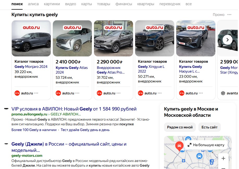Expand three-dot menu on 2 410 000 ₽ Atlas card

point(77,93)
